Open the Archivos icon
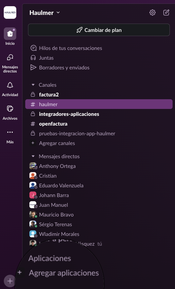 click(10, 109)
